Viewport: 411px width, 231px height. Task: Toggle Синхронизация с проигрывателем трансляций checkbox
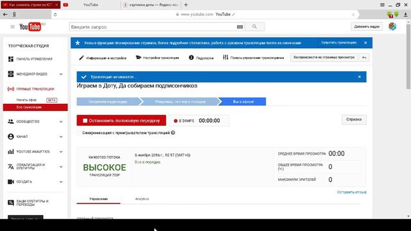78,133
